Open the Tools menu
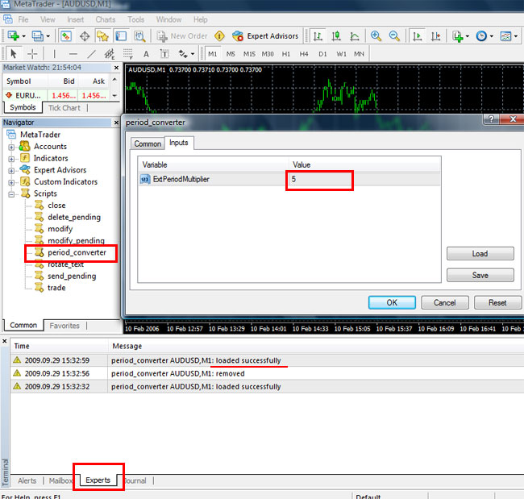Image resolution: width=524 pixels, height=499 pixels. click(x=135, y=19)
